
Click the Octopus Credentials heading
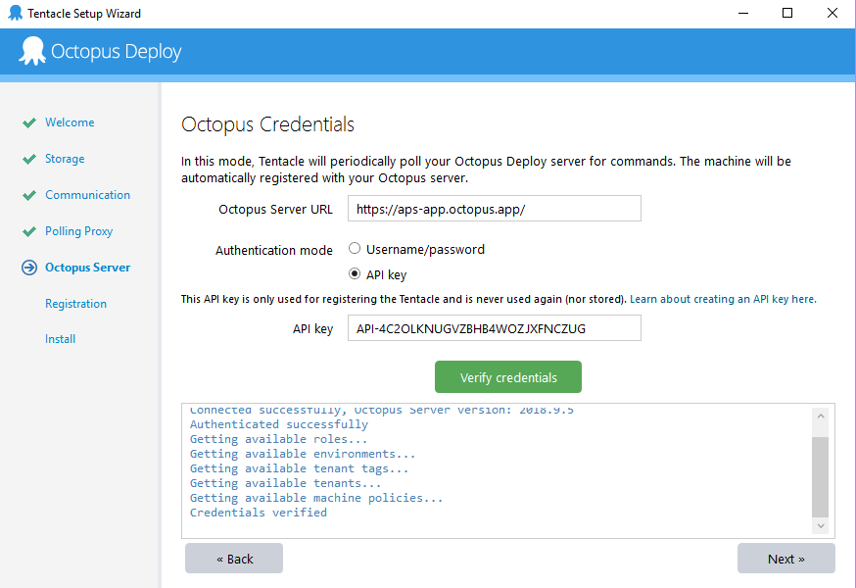(x=267, y=124)
